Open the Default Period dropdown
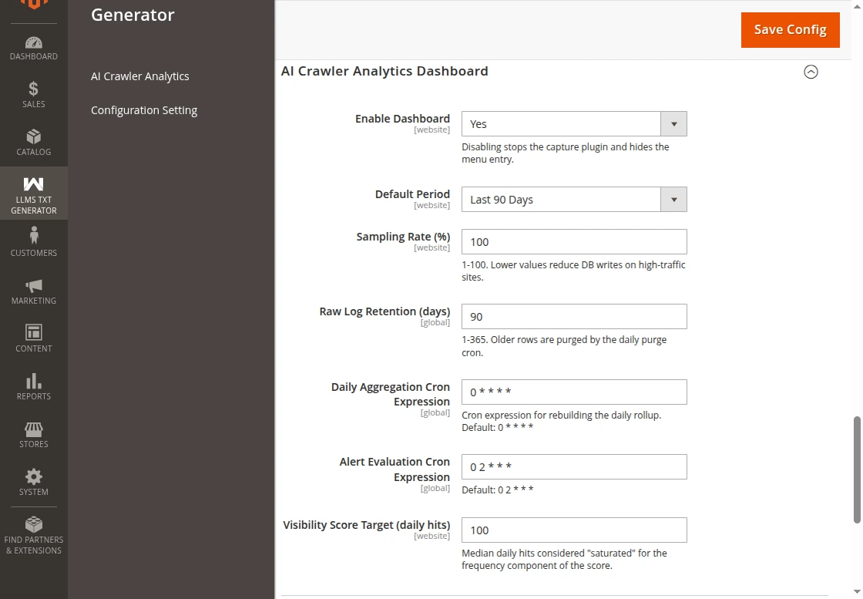The width and height of the screenshot is (863, 599). pyautogui.click(x=574, y=200)
